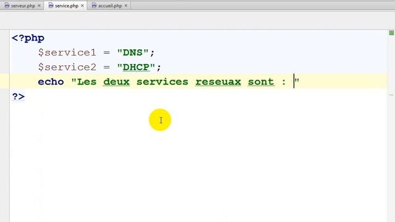The height and width of the screenshot is (222, 395).
Task: Click the word 'sont' in the echo string
Action: coord(261,82)
